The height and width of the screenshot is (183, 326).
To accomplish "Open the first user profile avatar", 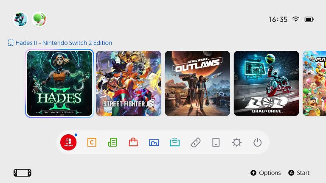I will (x=20, y=19).
